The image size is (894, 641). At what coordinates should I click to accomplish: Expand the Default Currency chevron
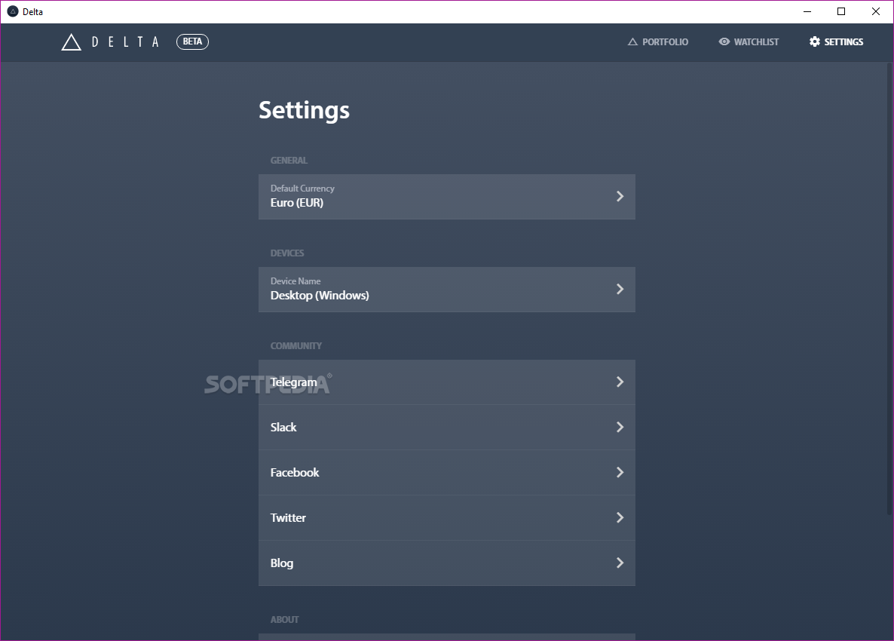pos(620,196)
